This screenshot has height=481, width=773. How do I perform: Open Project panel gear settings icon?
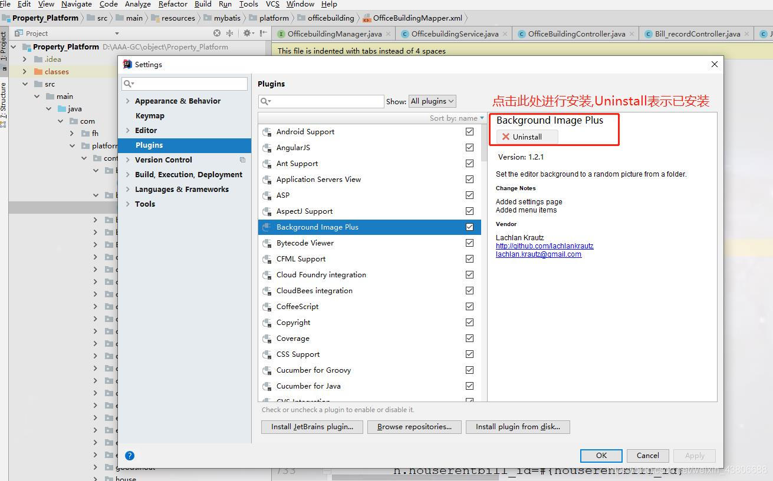248,34
